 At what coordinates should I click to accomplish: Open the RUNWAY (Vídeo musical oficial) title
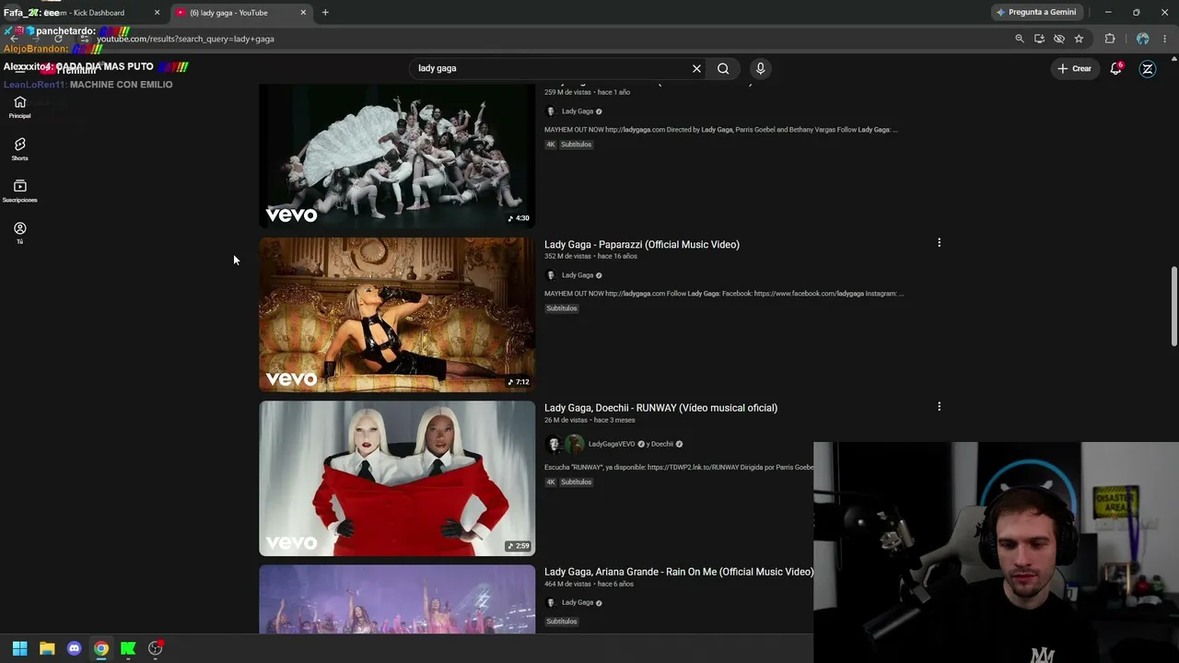(660, 407)
